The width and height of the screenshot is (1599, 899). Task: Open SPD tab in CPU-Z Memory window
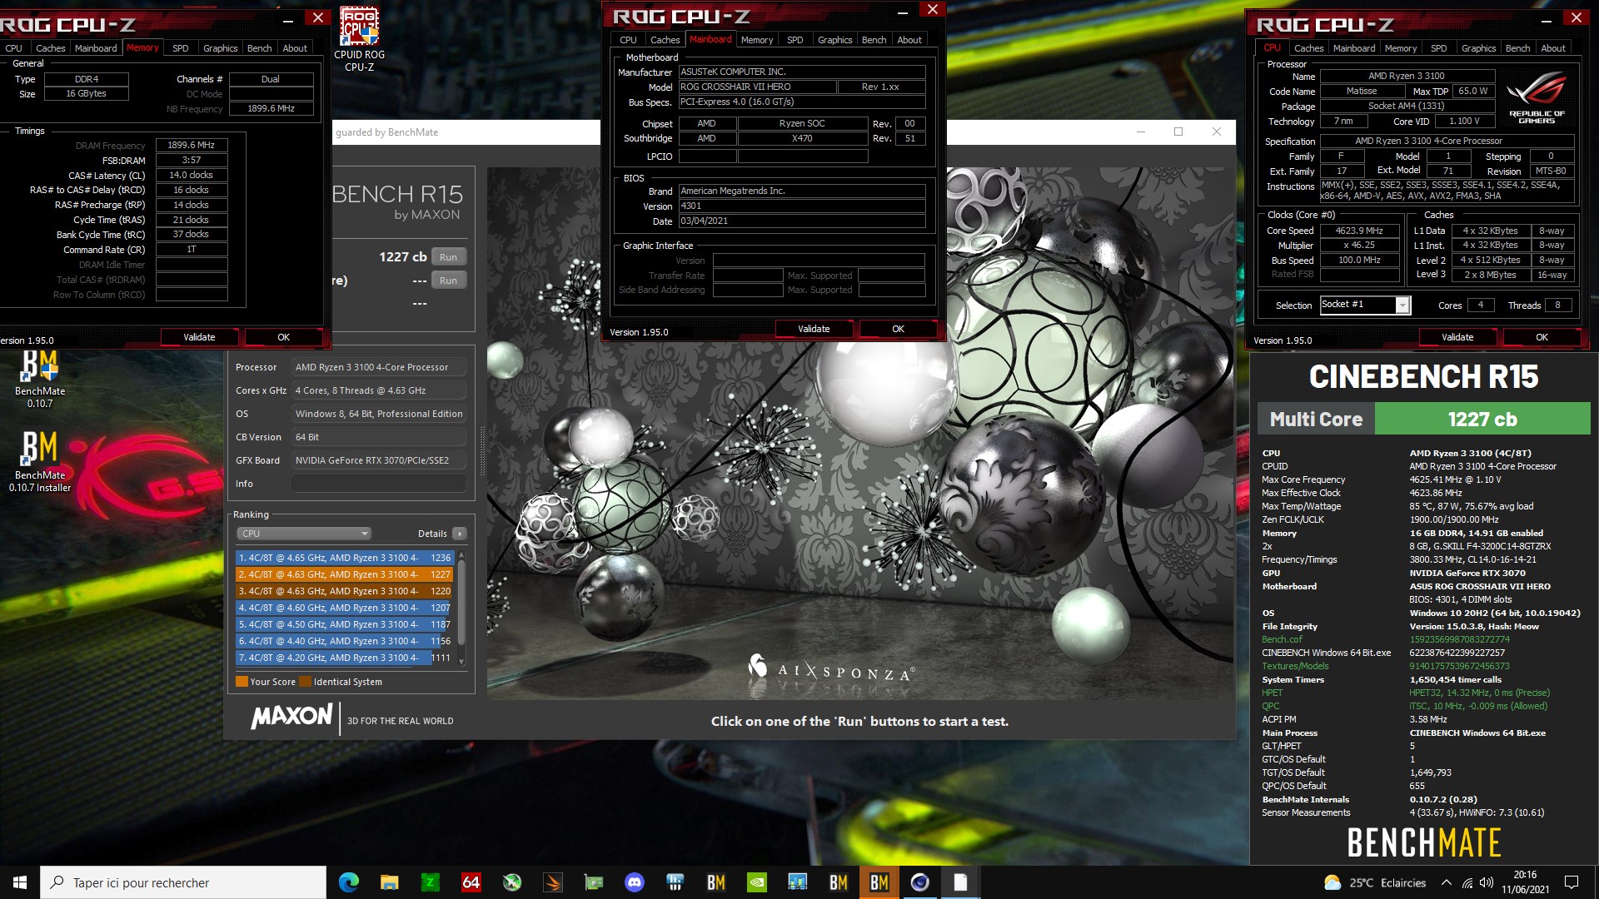[181, 48]
